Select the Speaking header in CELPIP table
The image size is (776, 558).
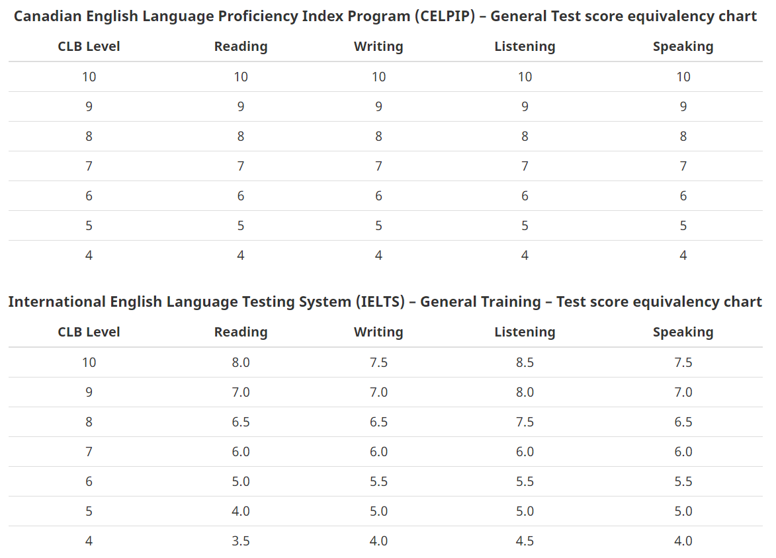683,46
